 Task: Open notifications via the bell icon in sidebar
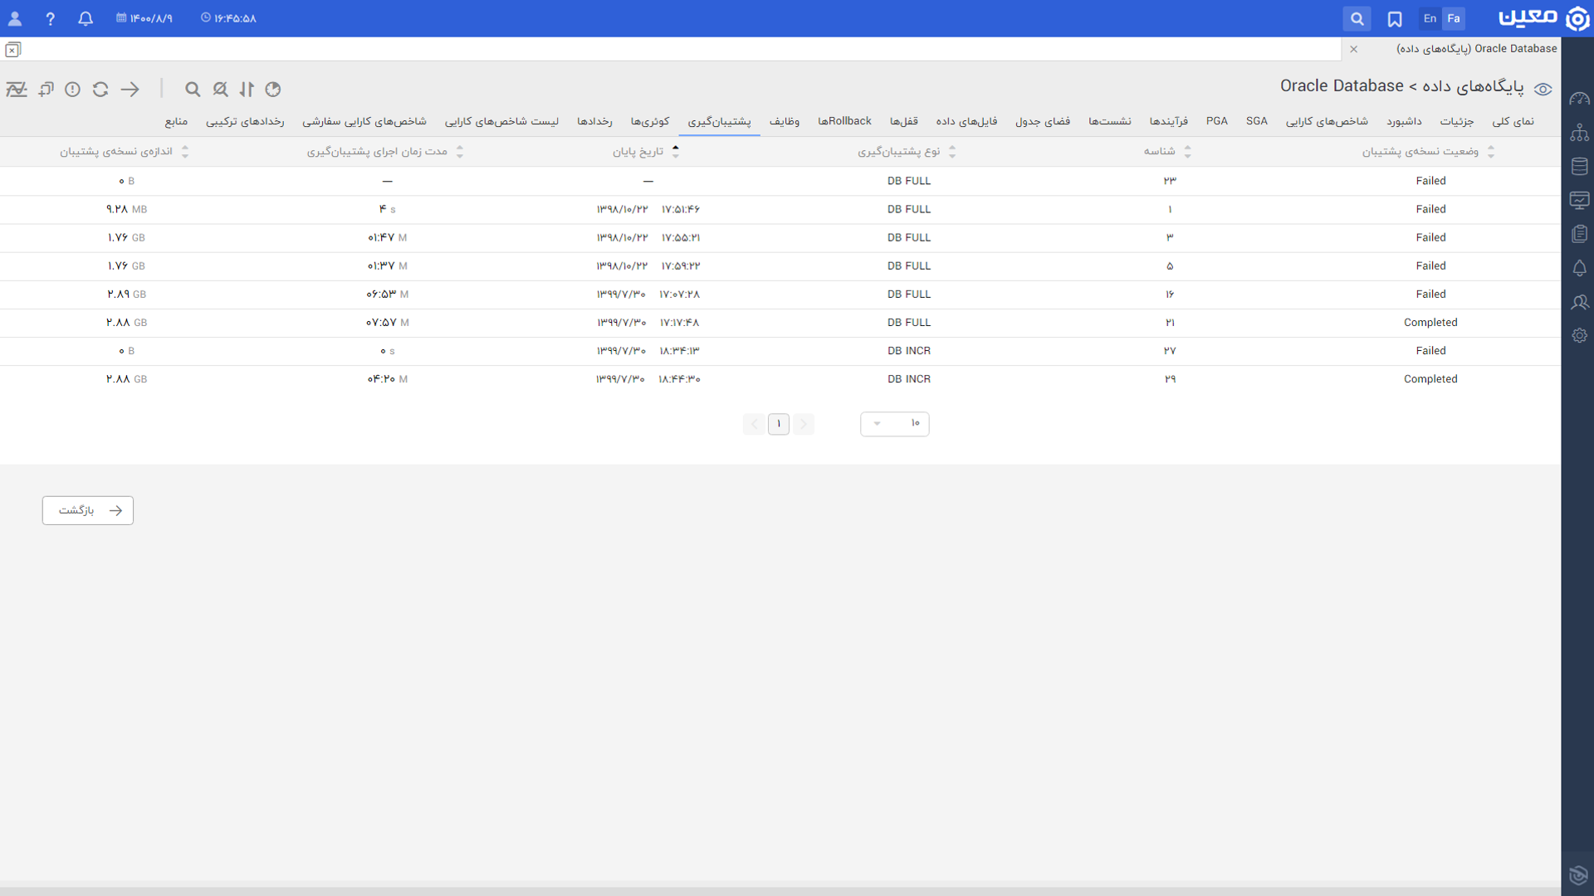pyautogui.click(x=1581, y=268)
